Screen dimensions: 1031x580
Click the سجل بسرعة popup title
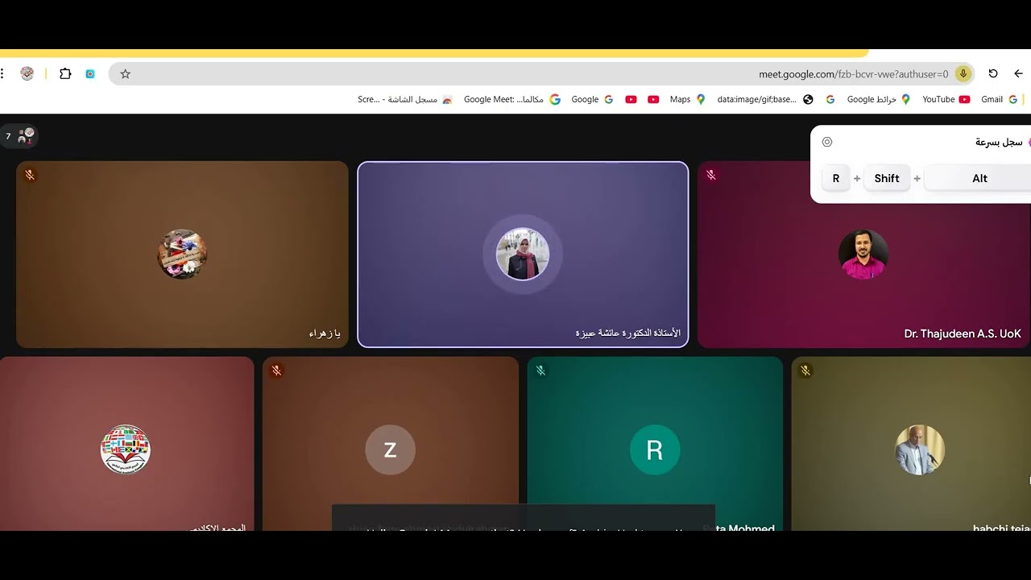999,142
